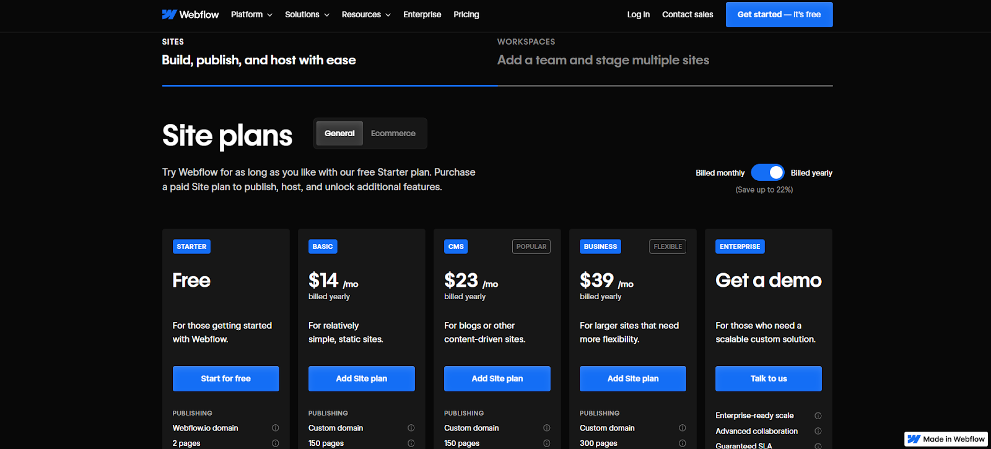Open the Pricing nav link
The width and height of the screenshot is (991, 449).
(466, 14)
